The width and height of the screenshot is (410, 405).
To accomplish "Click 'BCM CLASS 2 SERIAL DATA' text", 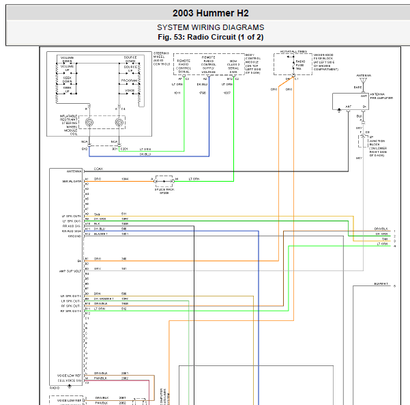I will (x=233, y=66).
